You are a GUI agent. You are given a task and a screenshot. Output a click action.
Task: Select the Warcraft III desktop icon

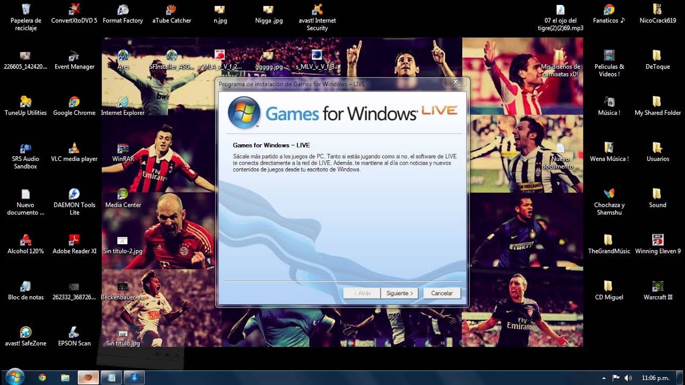click(x=658, y=291)
